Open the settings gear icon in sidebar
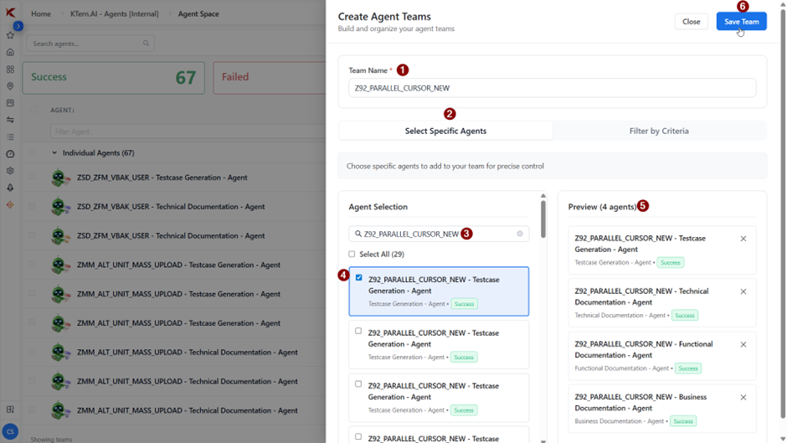Image resolution: width=787 pixels, height=443 pixels. [x=10, y=171]
